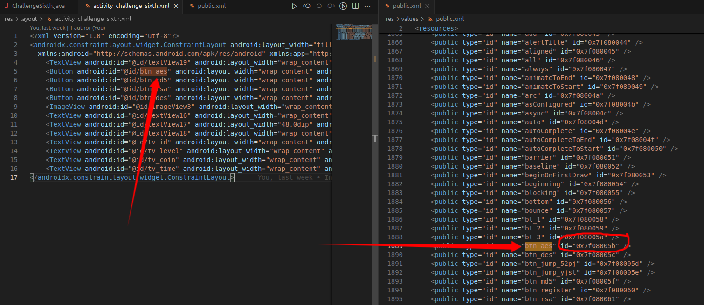Open previous change with left-arrow commit icon

click(x=307, y=6)
